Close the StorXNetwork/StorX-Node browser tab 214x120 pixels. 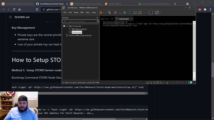[x=67, y=4]
